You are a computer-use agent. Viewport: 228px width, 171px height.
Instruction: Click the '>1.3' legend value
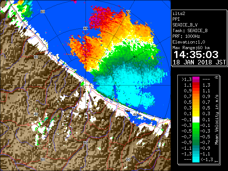[x=187, y=79]
